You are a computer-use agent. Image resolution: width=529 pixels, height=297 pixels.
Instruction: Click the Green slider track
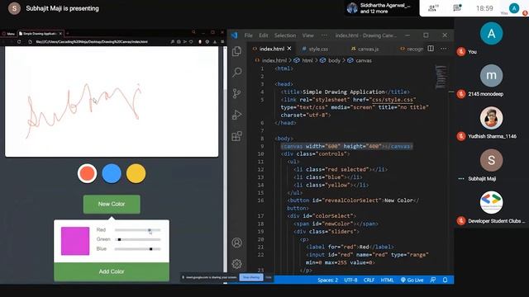[x=138, y=239]
